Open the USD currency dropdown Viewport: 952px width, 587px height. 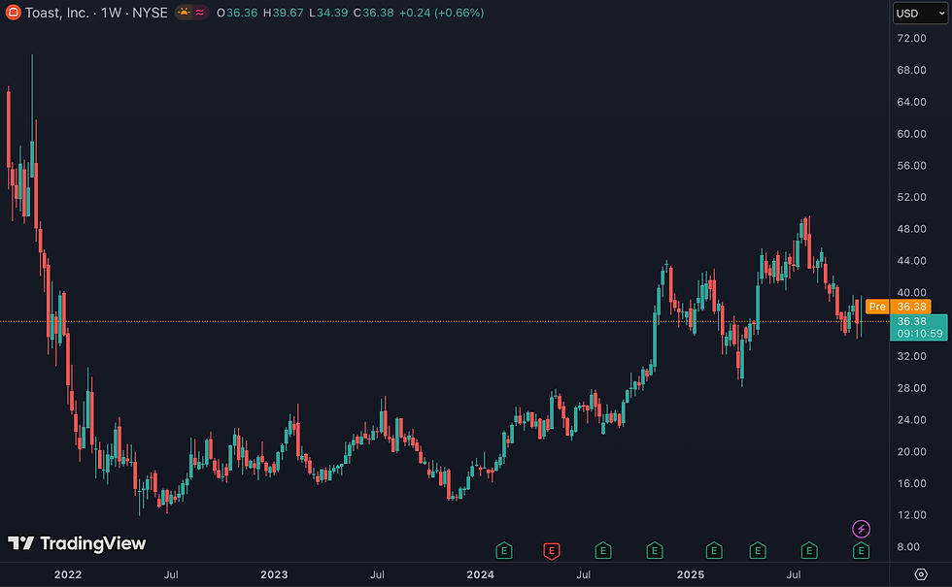tap(921, 14)
